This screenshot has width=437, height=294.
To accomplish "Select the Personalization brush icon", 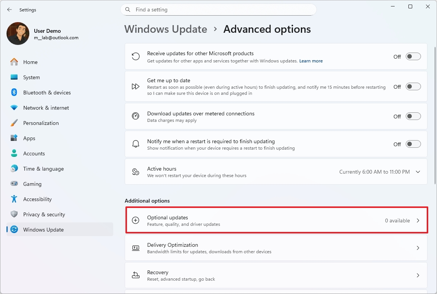I will (14, 123).
